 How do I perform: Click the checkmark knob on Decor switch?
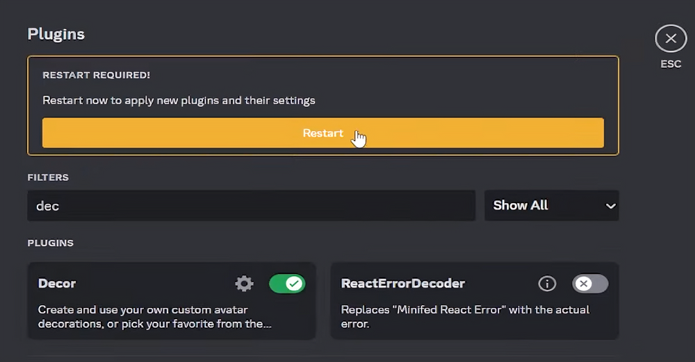[x=294, y=284]
